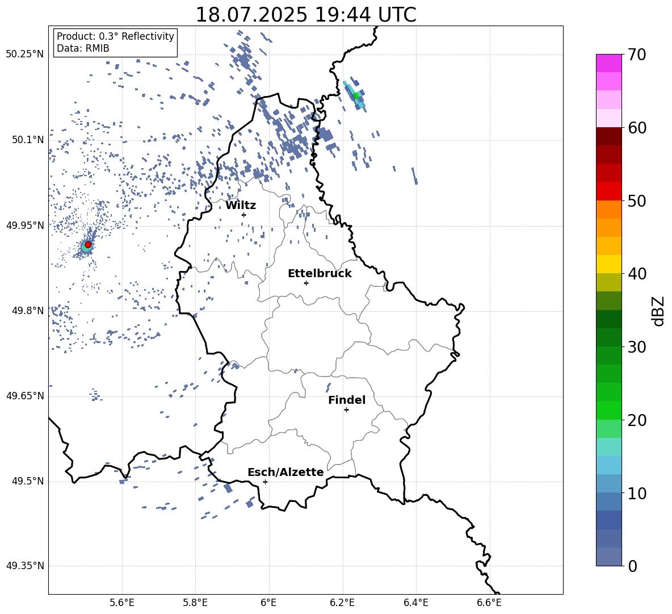This screenshot has width=672, height=614.
Task: Click the colorbar value 30
Action: tap(637, 347)
